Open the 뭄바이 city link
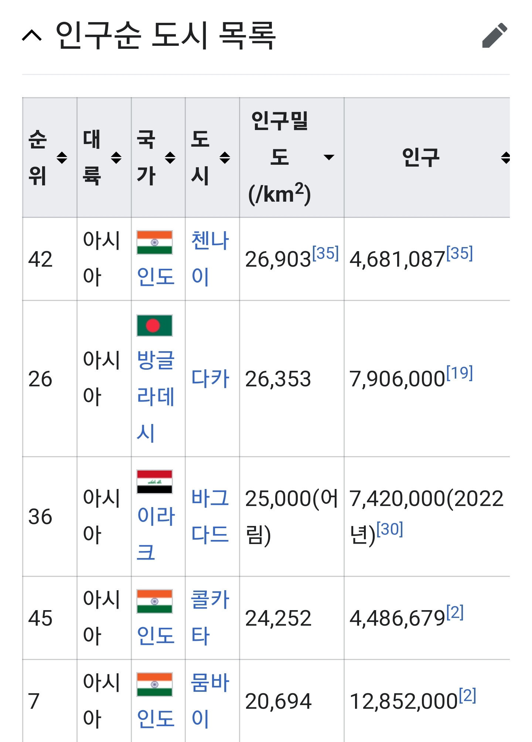This screenshot has height=742, width=532. click(x=210, y=700)
